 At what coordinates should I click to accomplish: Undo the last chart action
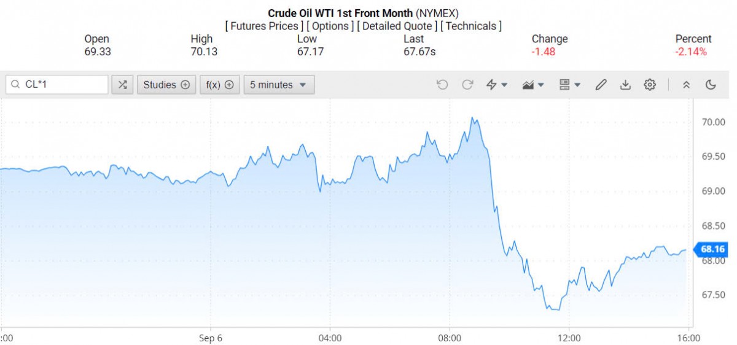(442, 85)
